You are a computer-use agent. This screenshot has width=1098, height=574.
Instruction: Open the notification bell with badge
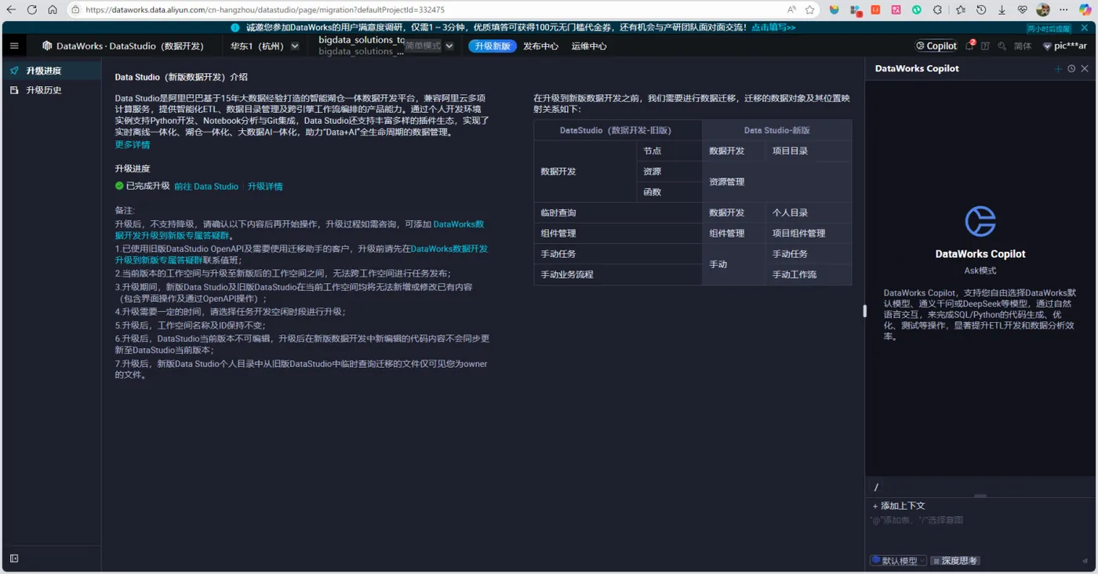[x=970, y=45]
